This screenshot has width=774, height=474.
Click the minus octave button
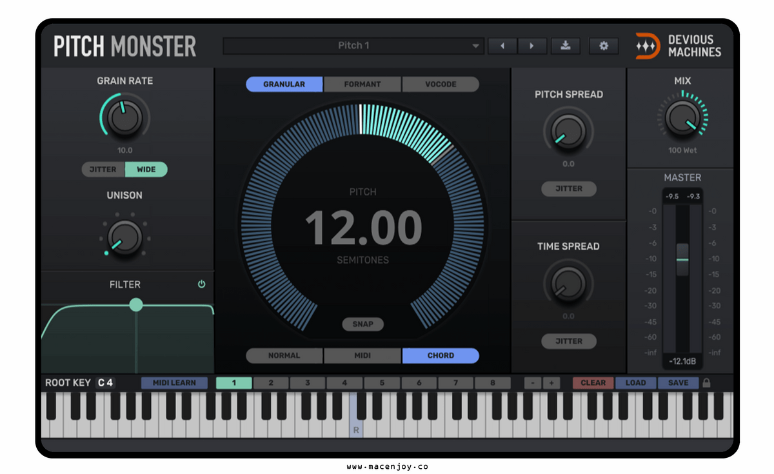click(533, 382)
